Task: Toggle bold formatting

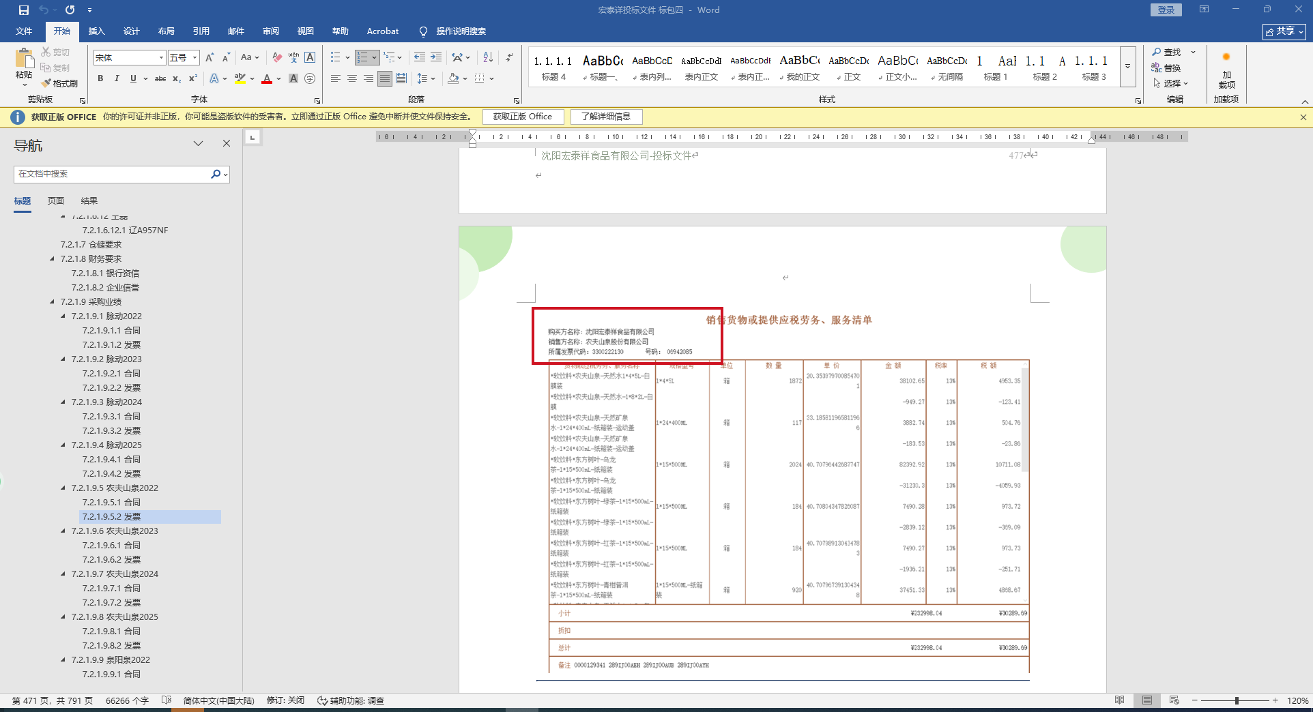Action: coord(100,78)
